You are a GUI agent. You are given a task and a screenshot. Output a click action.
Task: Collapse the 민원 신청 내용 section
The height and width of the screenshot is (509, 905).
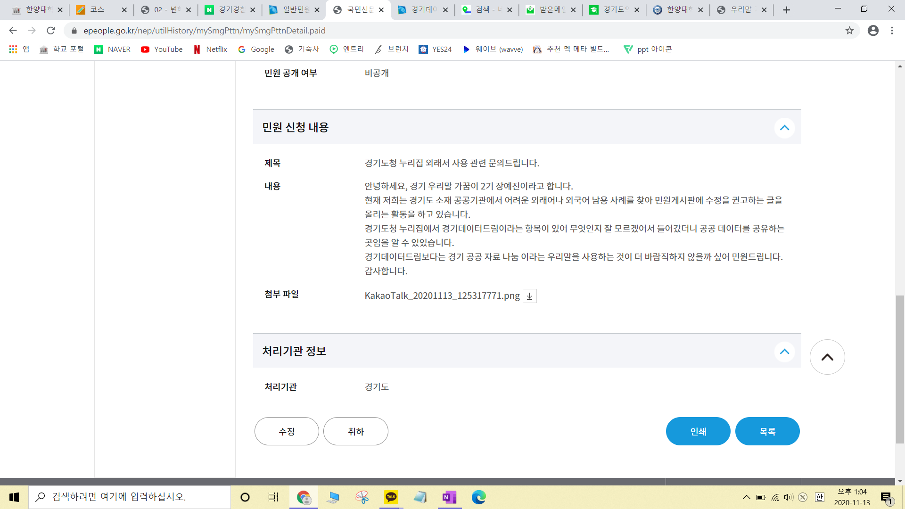click(x=784, y=128)
